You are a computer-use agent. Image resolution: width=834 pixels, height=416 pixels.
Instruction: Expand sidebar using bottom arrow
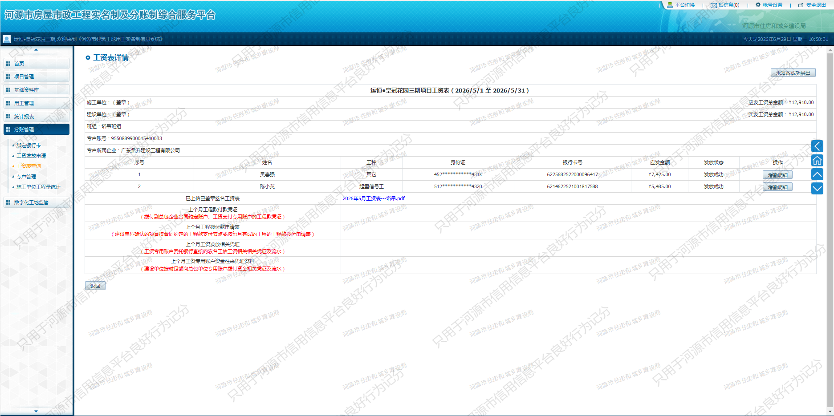(x=36, y=411)
